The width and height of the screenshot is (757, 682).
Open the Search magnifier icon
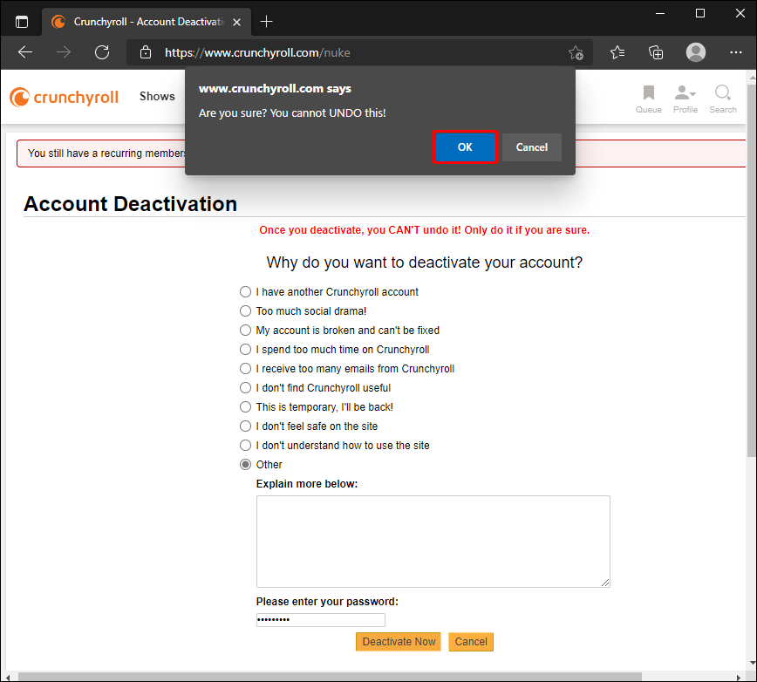(x=723, y=99)
